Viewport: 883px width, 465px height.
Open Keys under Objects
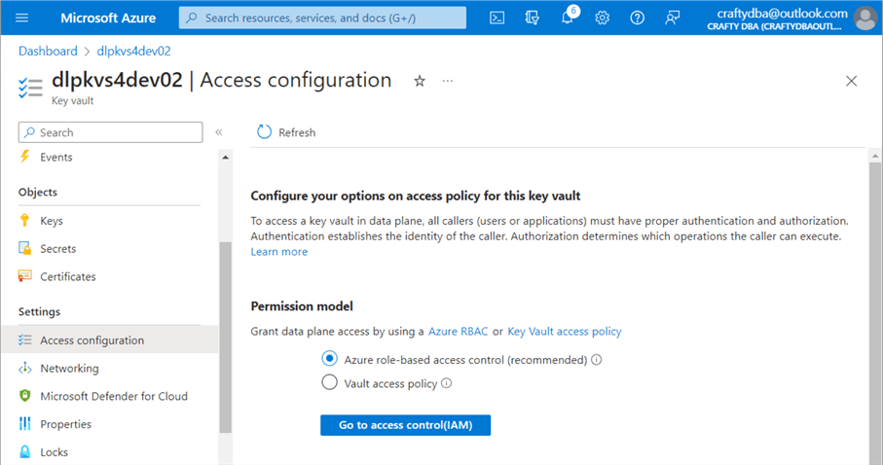point(52,221)
